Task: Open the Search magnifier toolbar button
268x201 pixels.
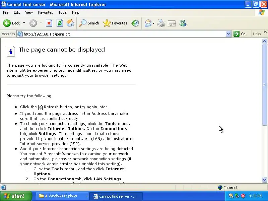Action: [89, 23]
